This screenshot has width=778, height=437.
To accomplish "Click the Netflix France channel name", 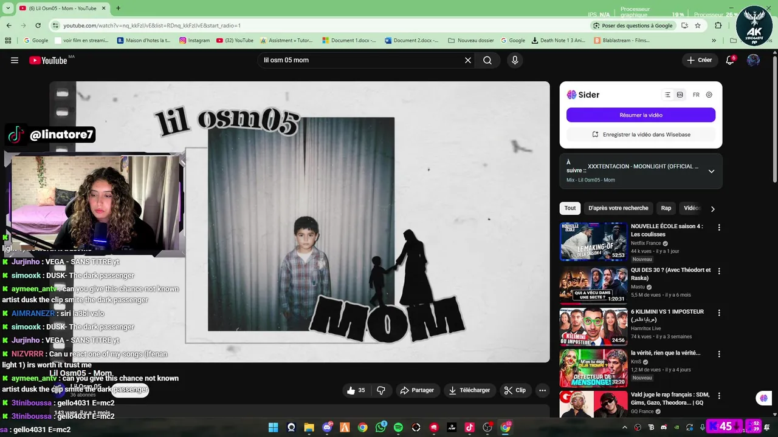I will pos(645,243).
